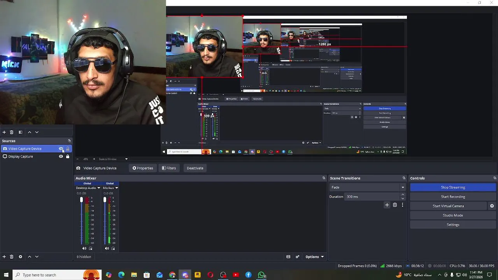This screenshot has height=280, width=498.
Task: Unlock the Display Capture source
Action: pyautogui.click(x=68, y=156)
